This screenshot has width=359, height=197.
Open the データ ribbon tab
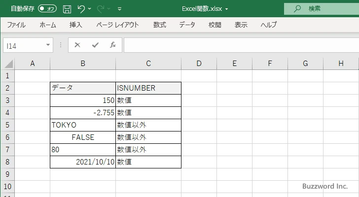click(x=187, y=25)
